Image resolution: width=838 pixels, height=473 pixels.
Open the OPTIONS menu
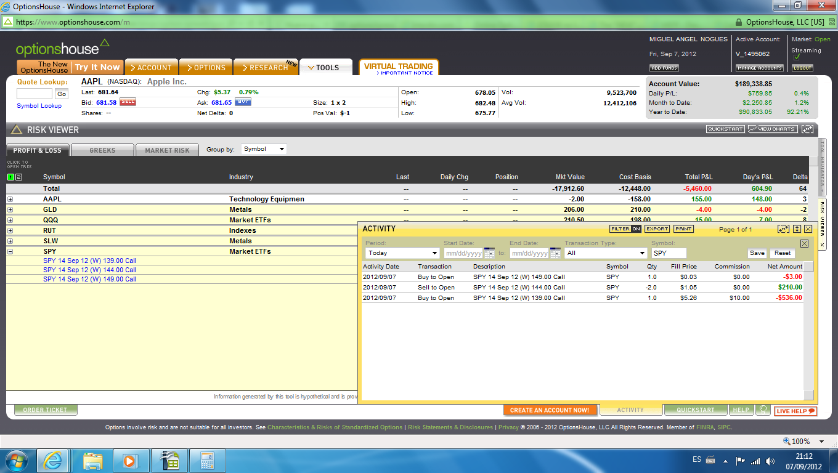tap(206, 67)
